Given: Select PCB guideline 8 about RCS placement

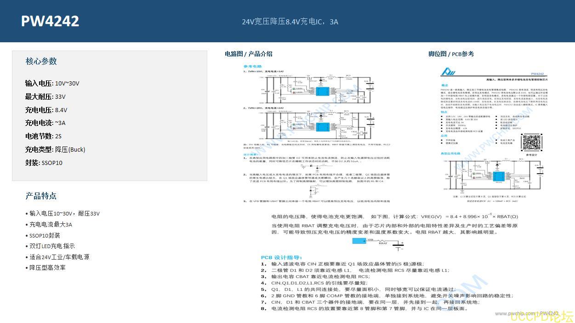Looking at the screenshot, I should tap(365, 308).
